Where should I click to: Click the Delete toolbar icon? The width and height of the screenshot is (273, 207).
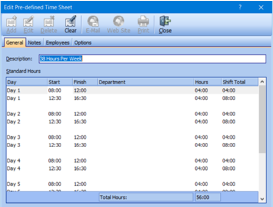click(49, 24)
